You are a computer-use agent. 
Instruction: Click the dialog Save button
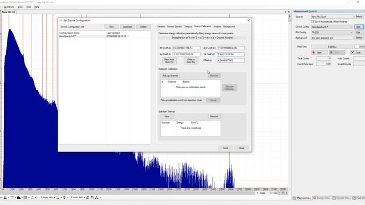pos(226,148)
